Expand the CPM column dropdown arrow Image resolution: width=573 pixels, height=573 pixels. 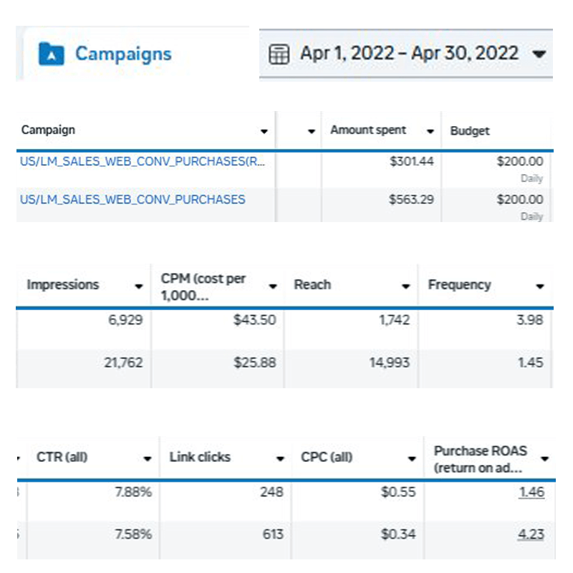(x=273, y=286)
